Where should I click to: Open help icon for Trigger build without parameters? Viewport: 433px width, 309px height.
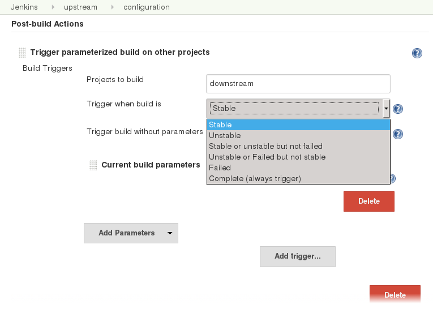pos(398,134)
